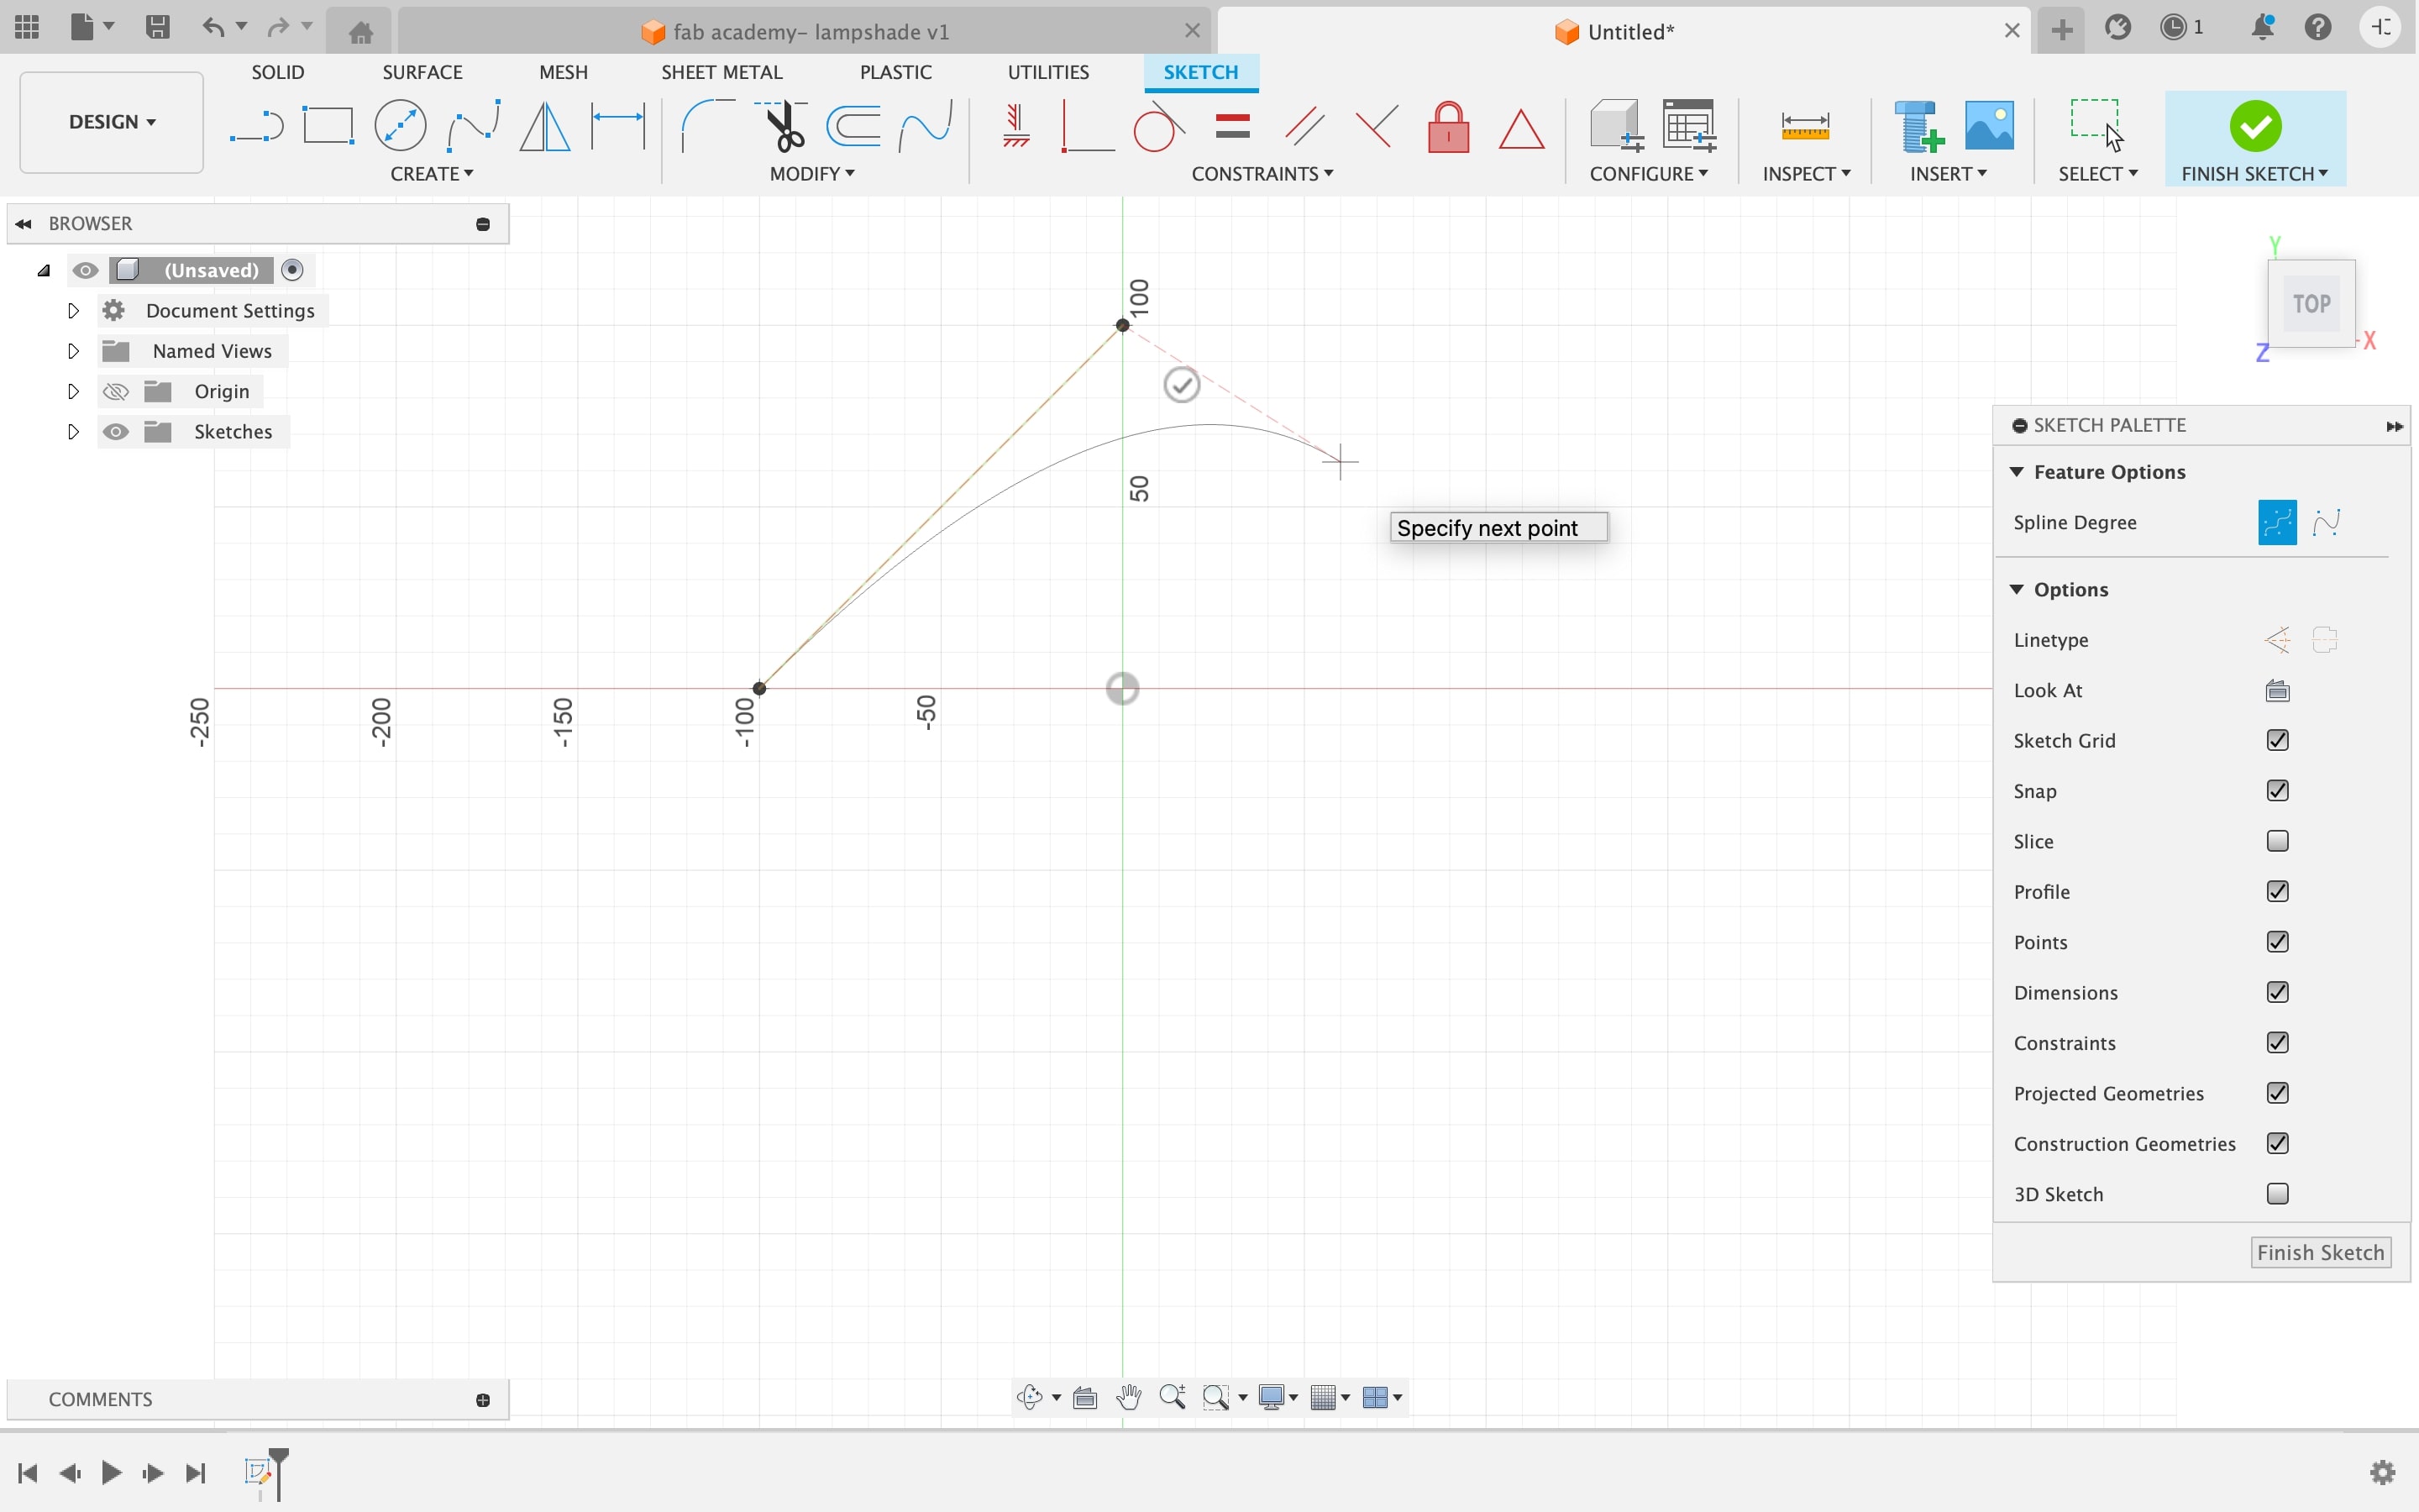Click the Save icon in top bar
This screenshot has width=2419, height=1512.
(157, 27)
